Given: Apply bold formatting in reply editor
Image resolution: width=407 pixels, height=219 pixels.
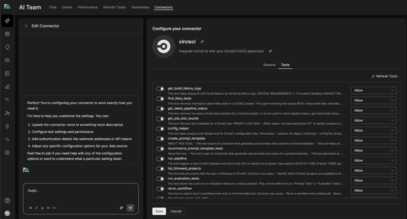Looking at the screenshot, I should coord(31,208).
